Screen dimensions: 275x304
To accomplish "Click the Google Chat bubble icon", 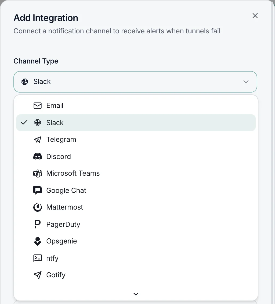I will coord(38,190).
